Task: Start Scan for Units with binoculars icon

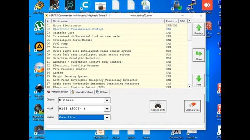Action: click(x=158, y=106)
